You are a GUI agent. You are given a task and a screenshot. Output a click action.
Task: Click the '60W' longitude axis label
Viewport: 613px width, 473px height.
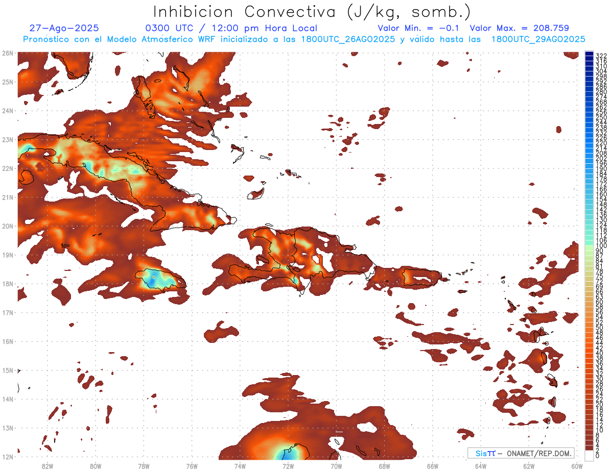coord(577,466)
